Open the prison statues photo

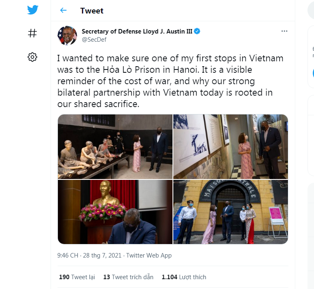pyautogui.click(x=115, y=146)
